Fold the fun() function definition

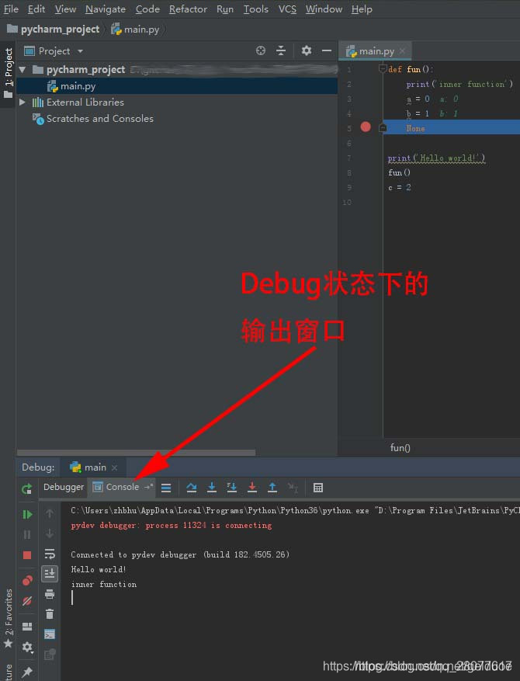tap(383, 68)
